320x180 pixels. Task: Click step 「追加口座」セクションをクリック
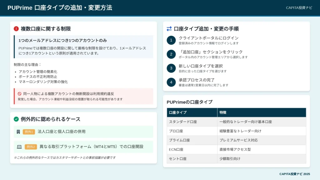pos(211,52)
